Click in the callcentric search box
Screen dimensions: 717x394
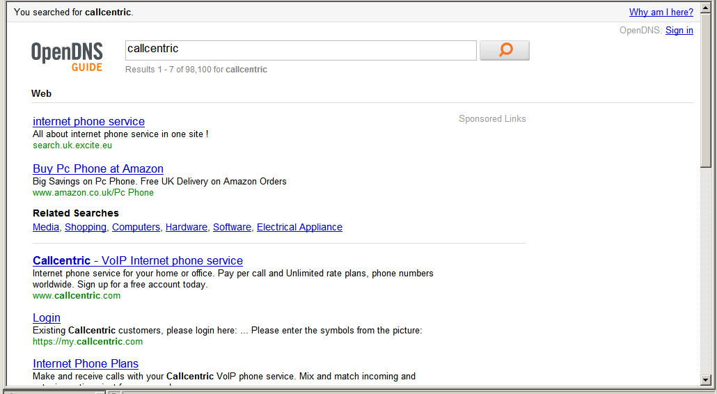tap(300, 50)
